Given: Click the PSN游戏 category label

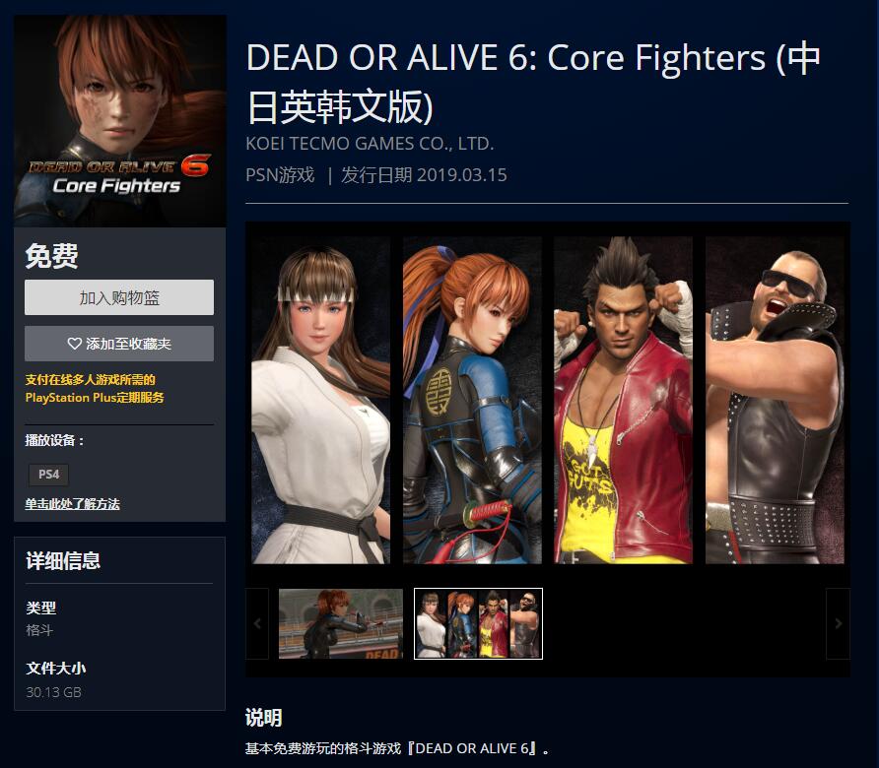Looking at the screenshot, I should pos(280,175).
